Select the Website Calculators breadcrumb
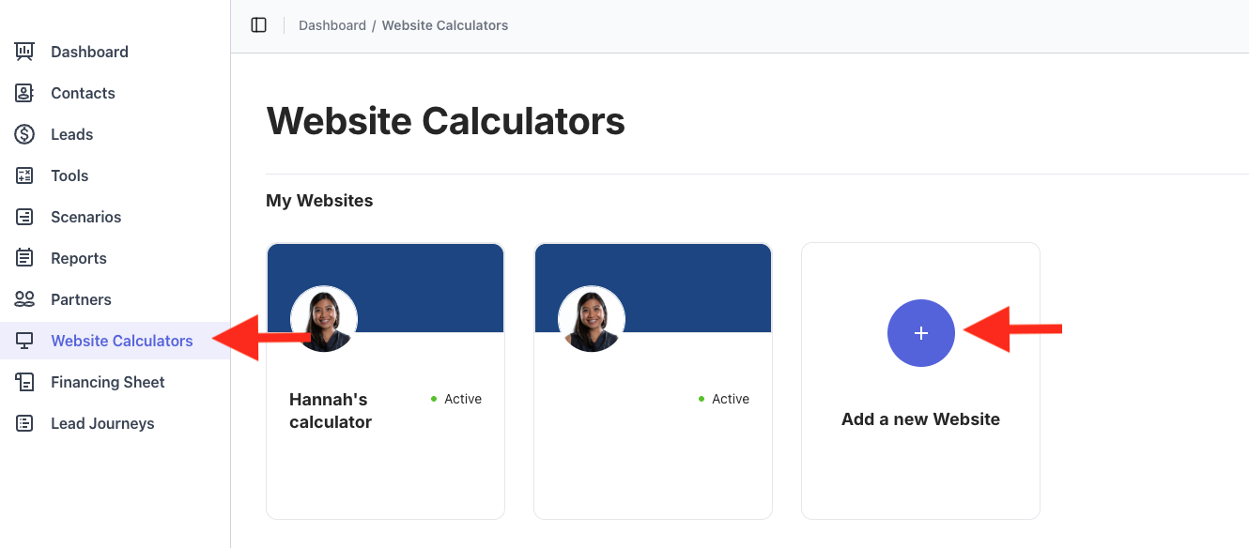 tap(444, 25)
